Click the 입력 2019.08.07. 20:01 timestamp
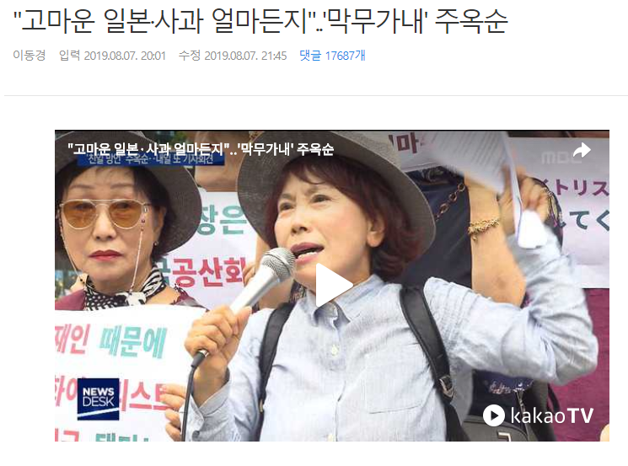This screenshot has width=628, height=466. click(x=112, y=56)
